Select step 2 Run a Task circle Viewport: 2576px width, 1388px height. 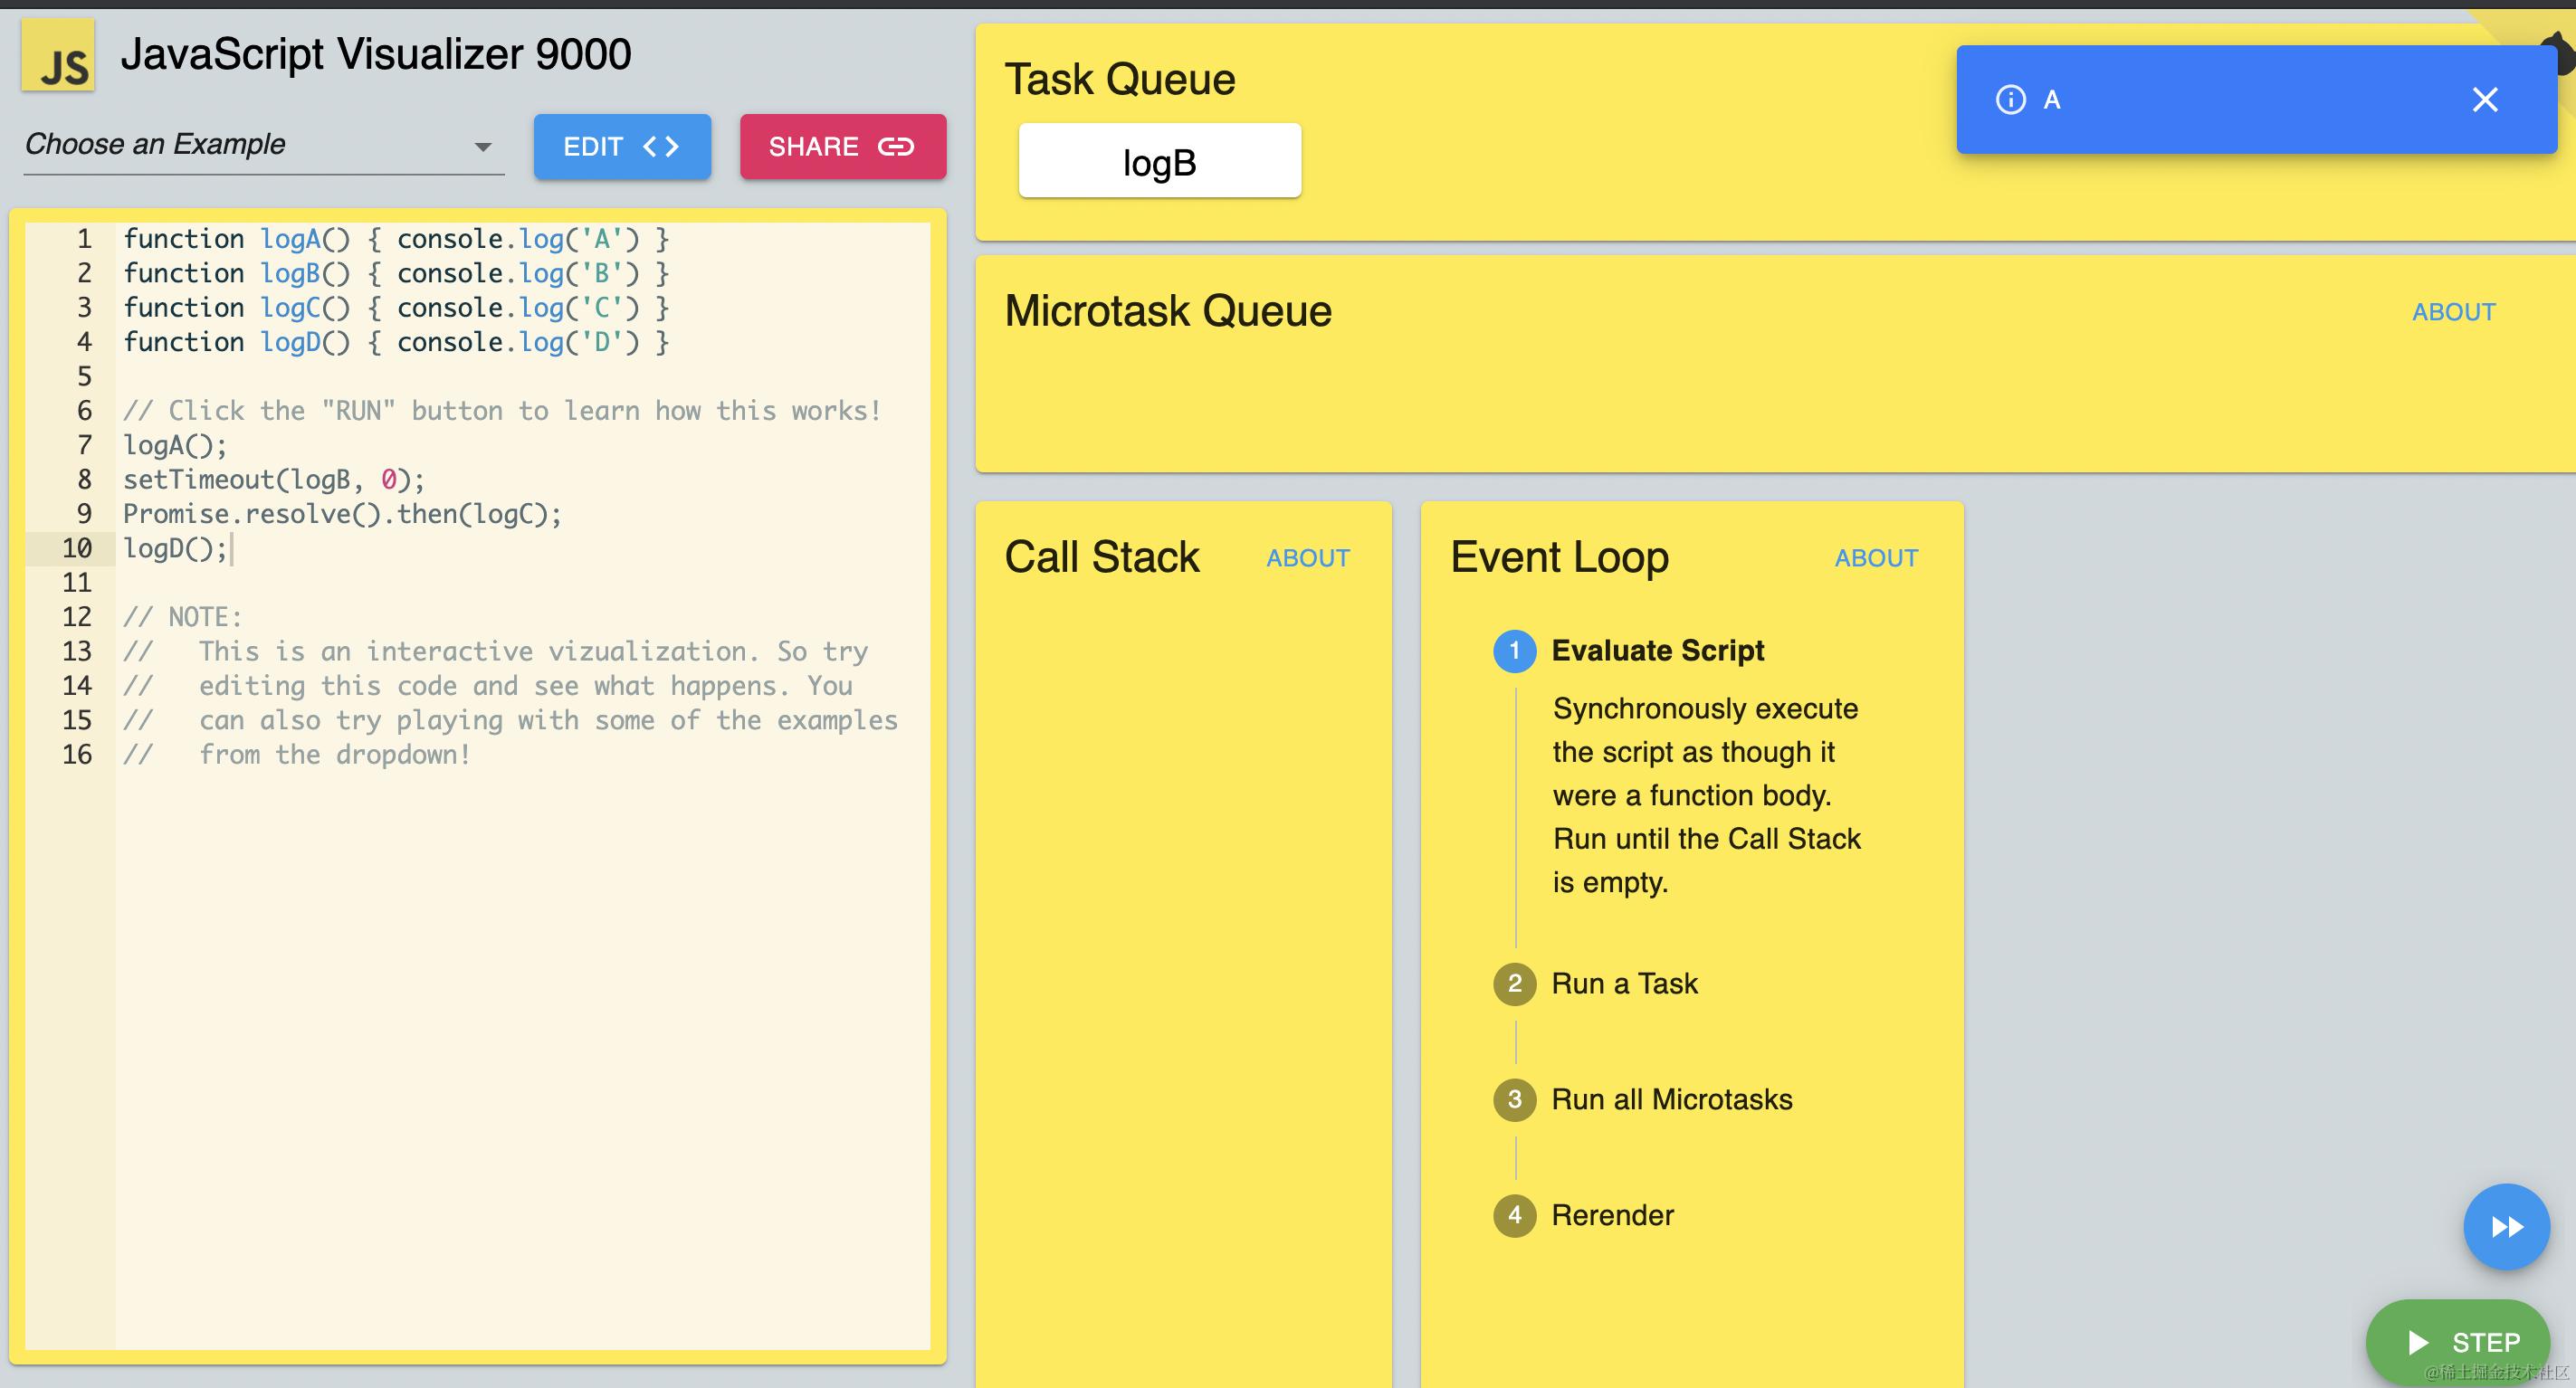tap(1514, 984)
